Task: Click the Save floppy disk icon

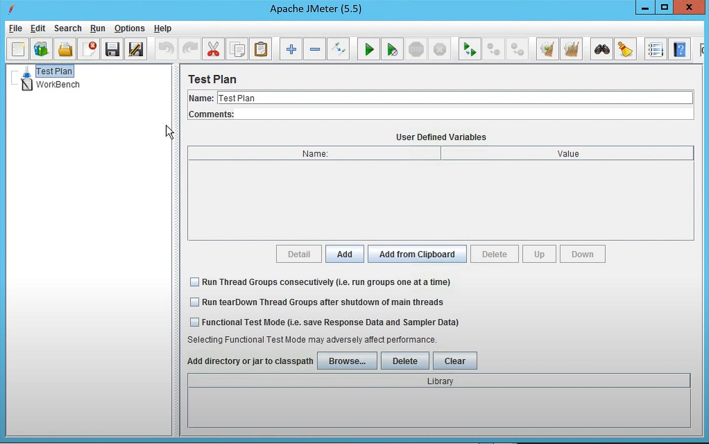Action: pyautogui.click(x=112, y=49)
